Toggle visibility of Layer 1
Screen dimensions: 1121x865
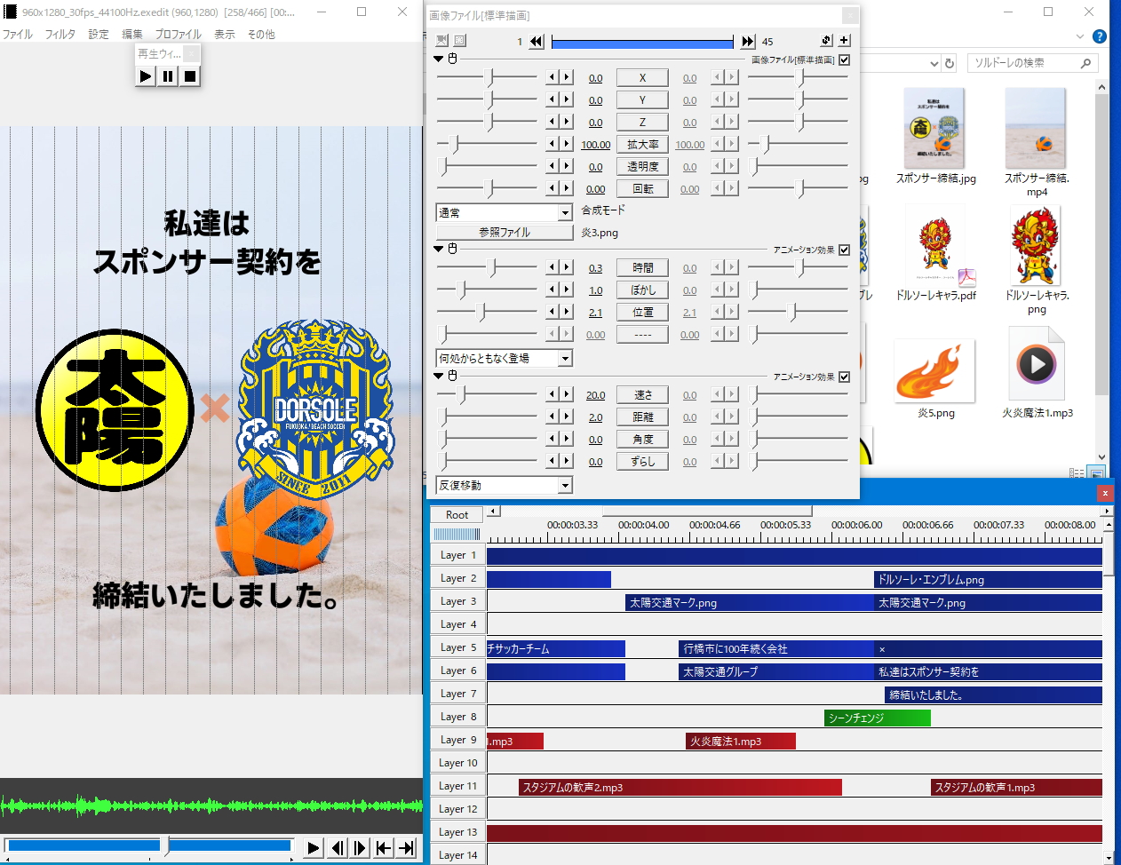(457, 555)
